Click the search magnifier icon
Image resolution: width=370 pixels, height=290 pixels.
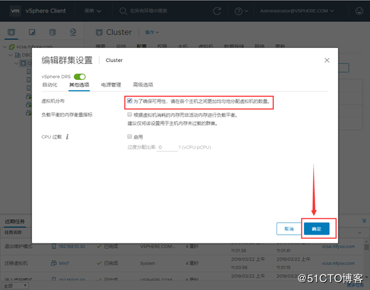coord(123,11)
